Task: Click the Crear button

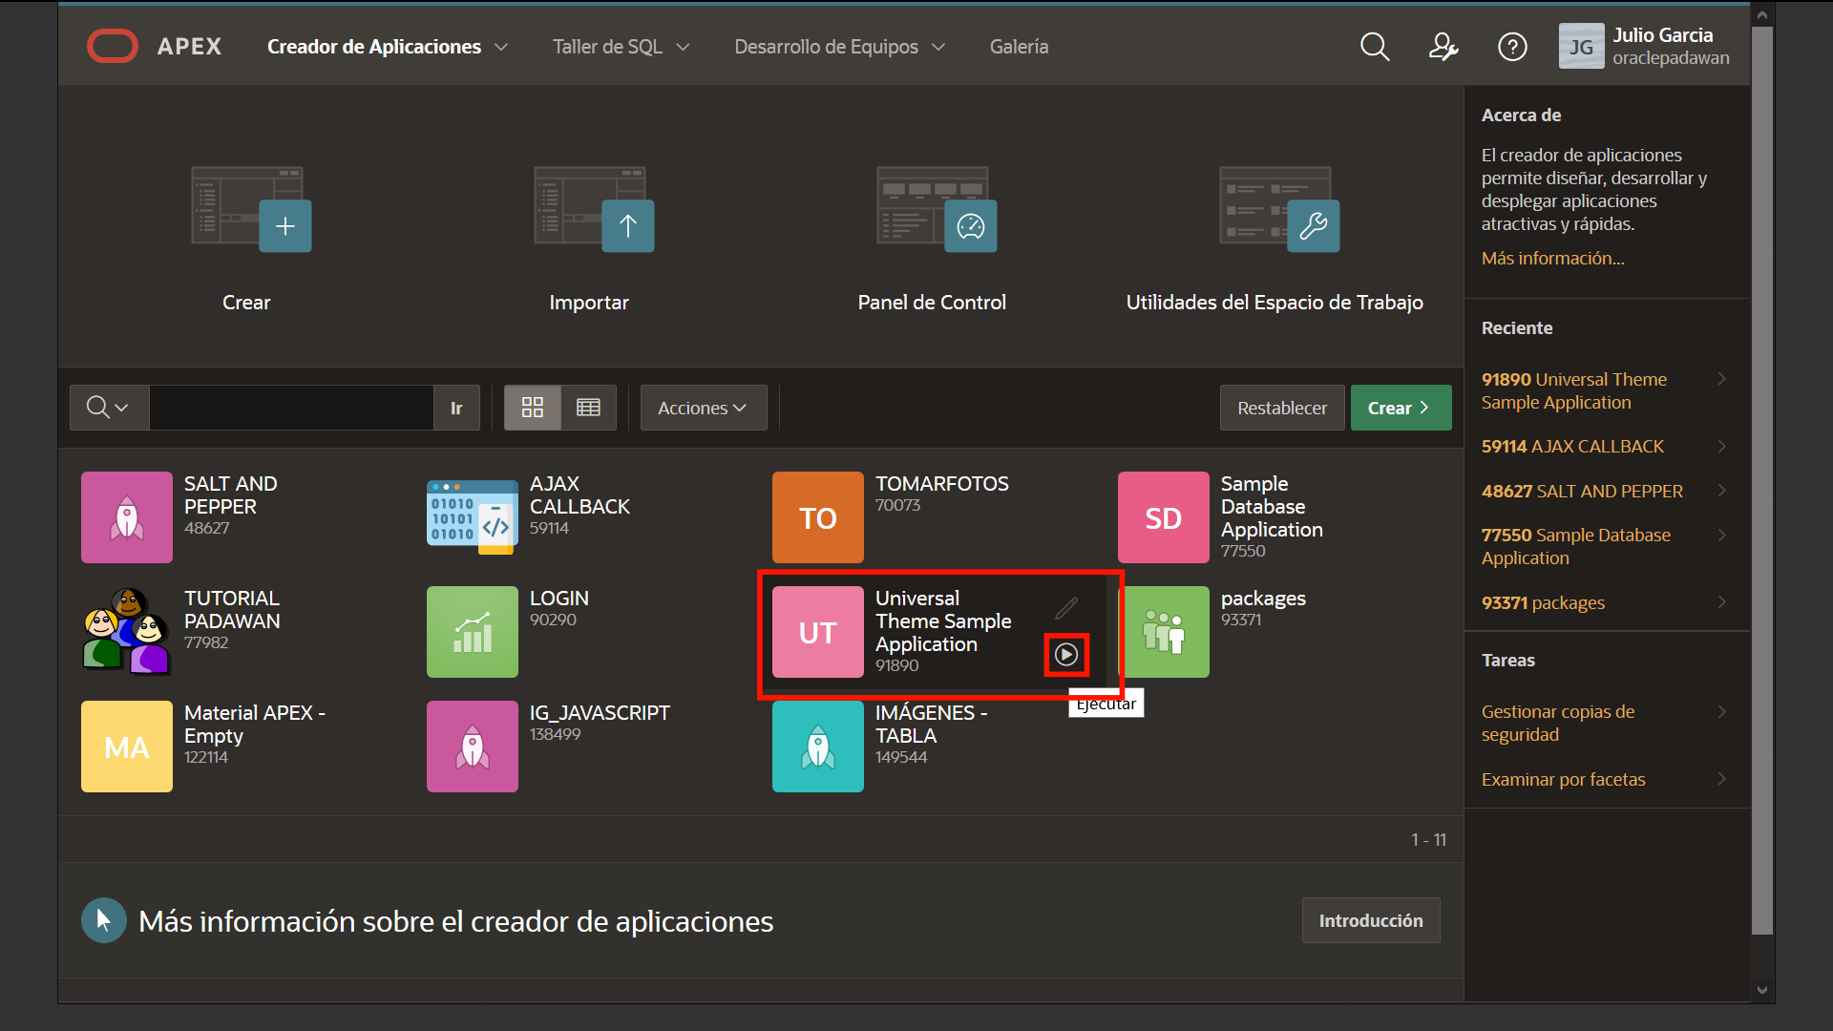Action: pyautogui.click(x=1400, y=407)
